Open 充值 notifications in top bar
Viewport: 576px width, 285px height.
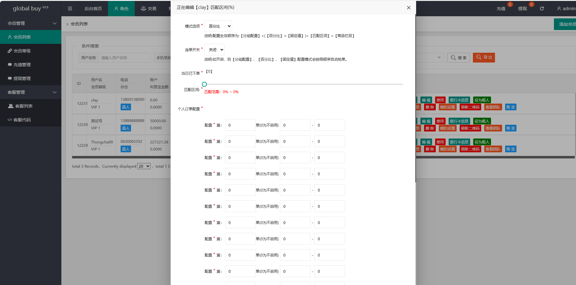501,9
